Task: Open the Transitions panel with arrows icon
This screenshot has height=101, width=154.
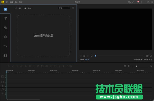Action: click(x=5, y=46)
